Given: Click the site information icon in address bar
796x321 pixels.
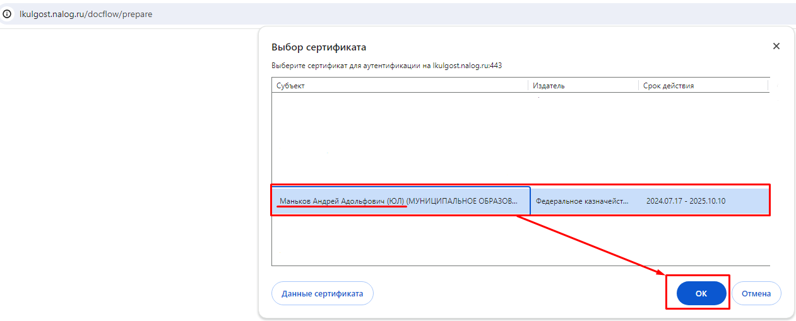Looking at the screenshot, I should (8, 13).
